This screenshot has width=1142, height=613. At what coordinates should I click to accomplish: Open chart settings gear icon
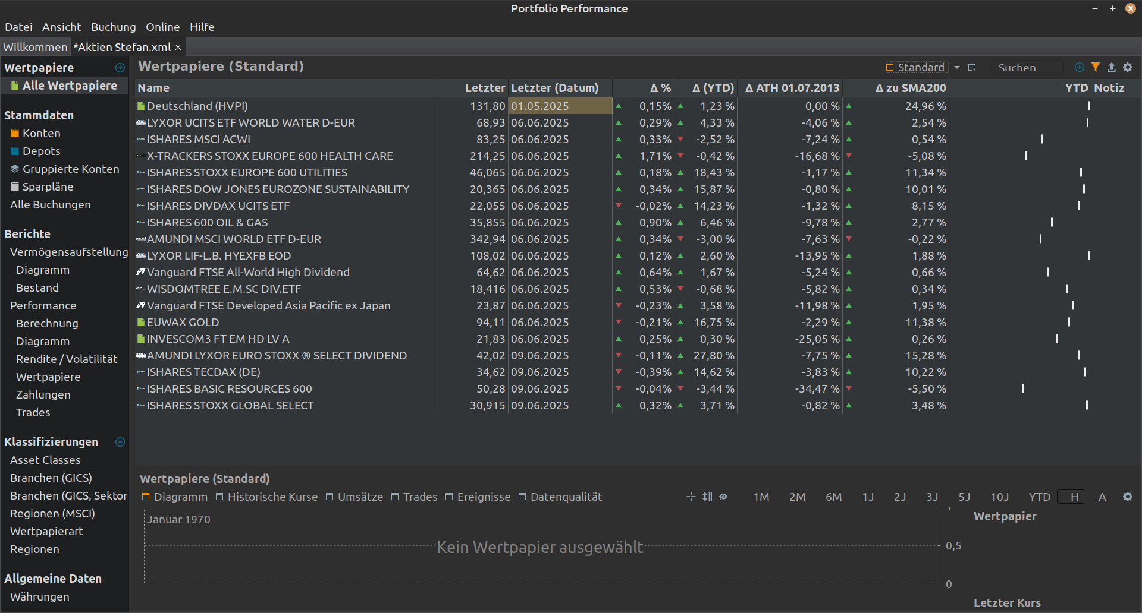[x=1128, y=497]
